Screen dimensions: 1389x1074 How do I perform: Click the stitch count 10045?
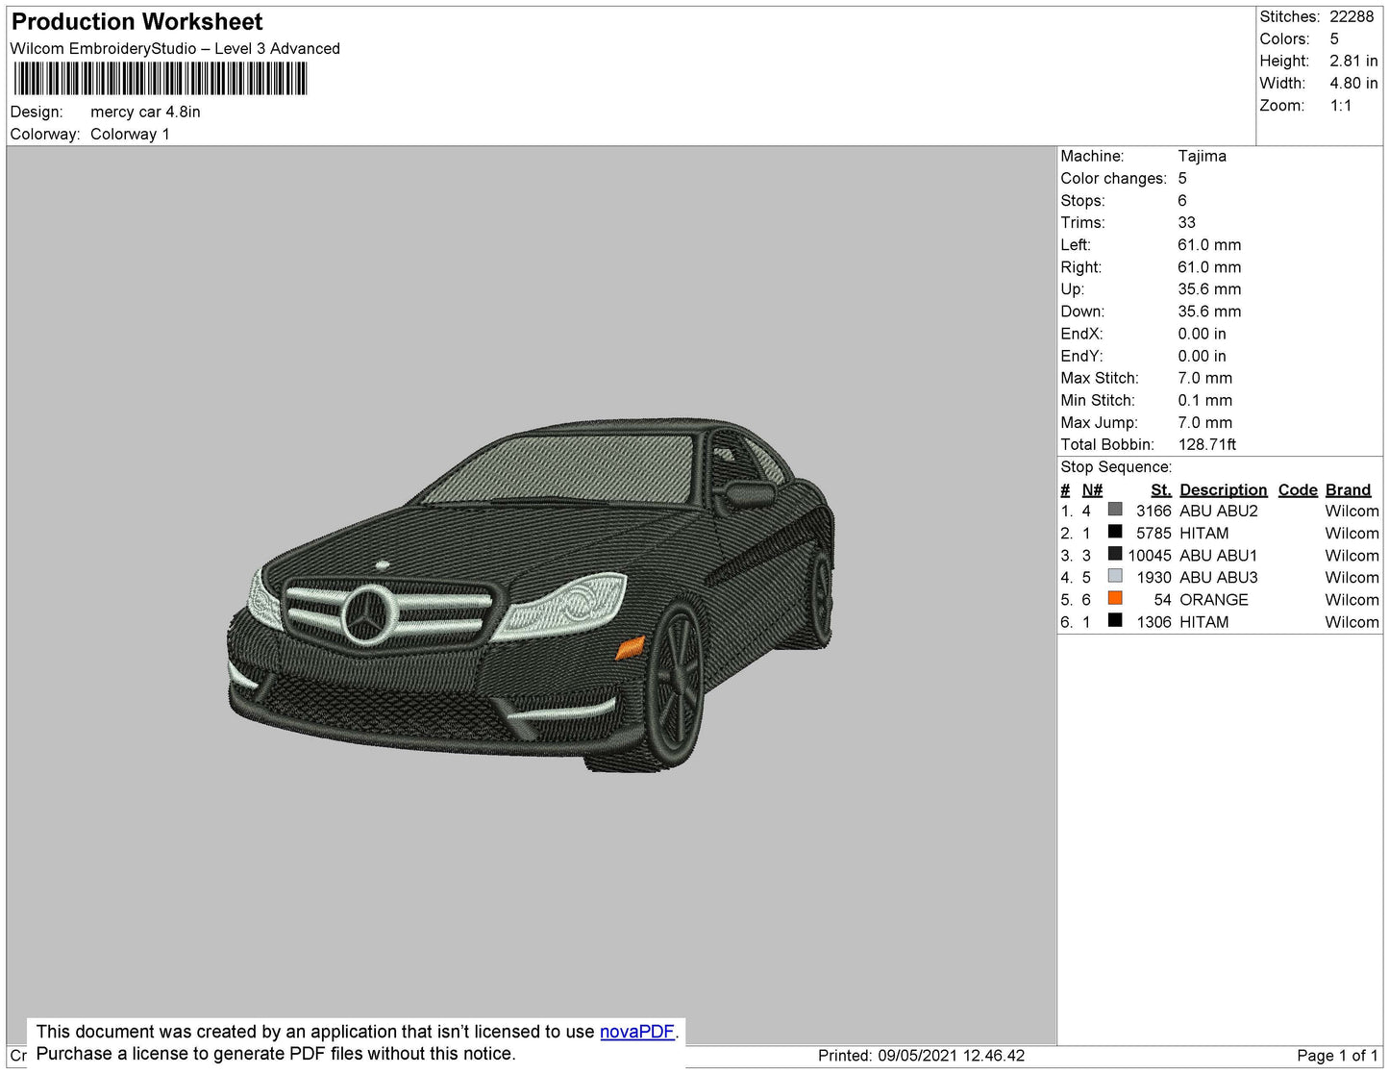click(1150, 555)
